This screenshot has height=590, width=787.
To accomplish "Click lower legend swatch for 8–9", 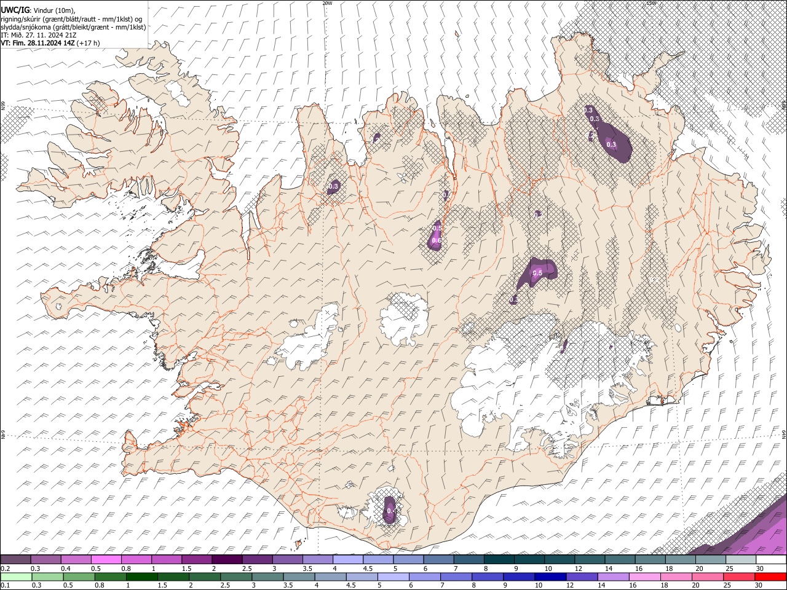I will pos(487,576).
